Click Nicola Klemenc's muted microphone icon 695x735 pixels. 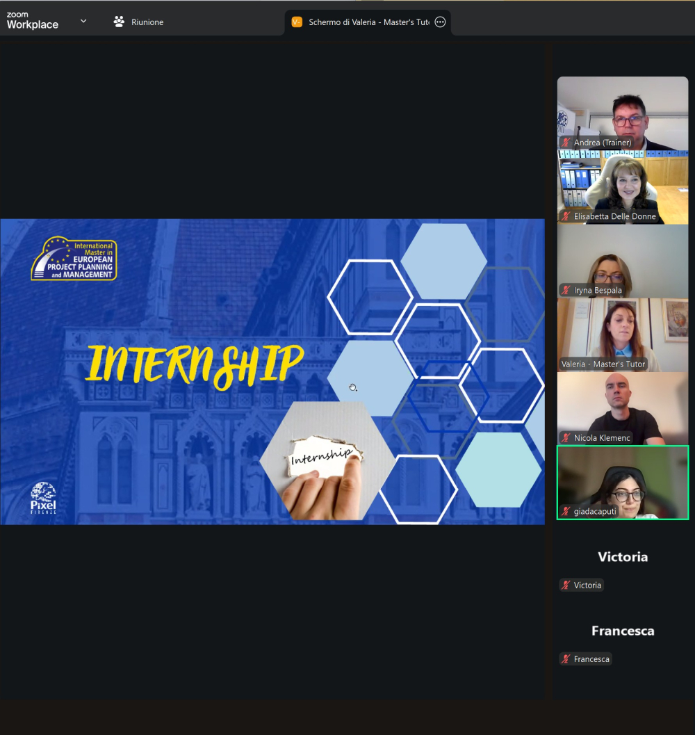[566, 438]
